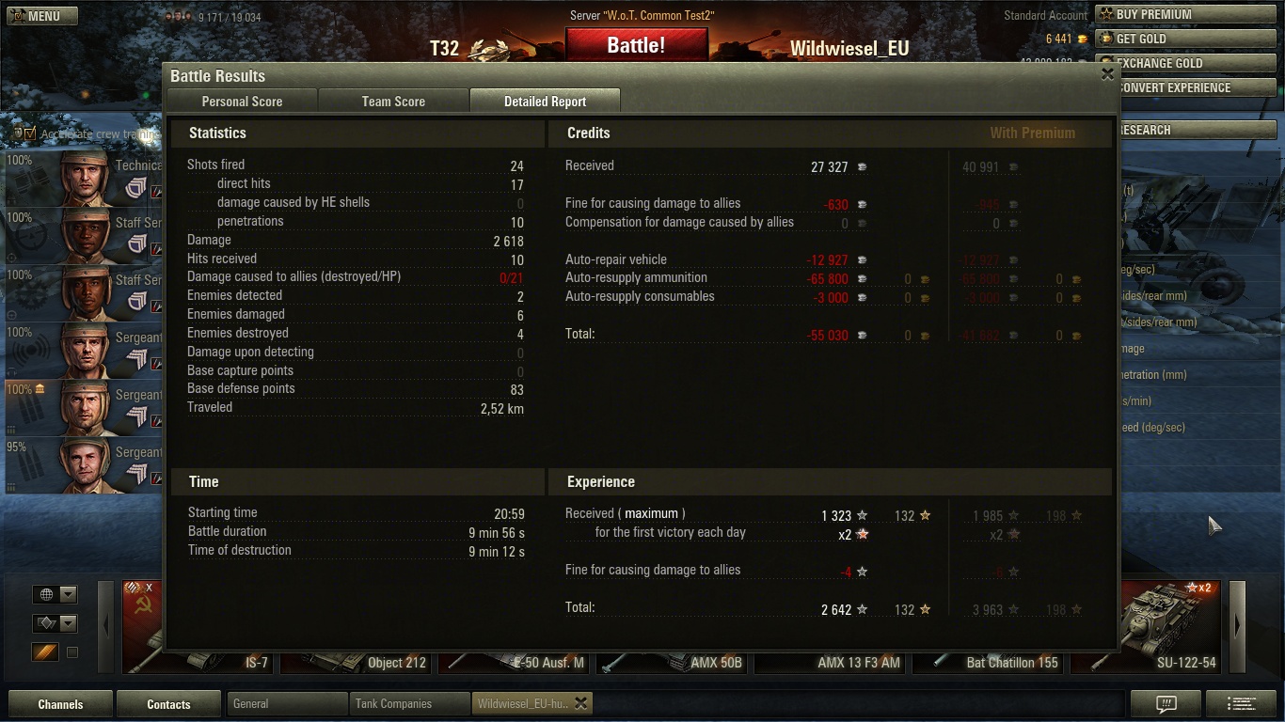Click the orange elite-tanks filter stripe icon

tap(44, 651)
